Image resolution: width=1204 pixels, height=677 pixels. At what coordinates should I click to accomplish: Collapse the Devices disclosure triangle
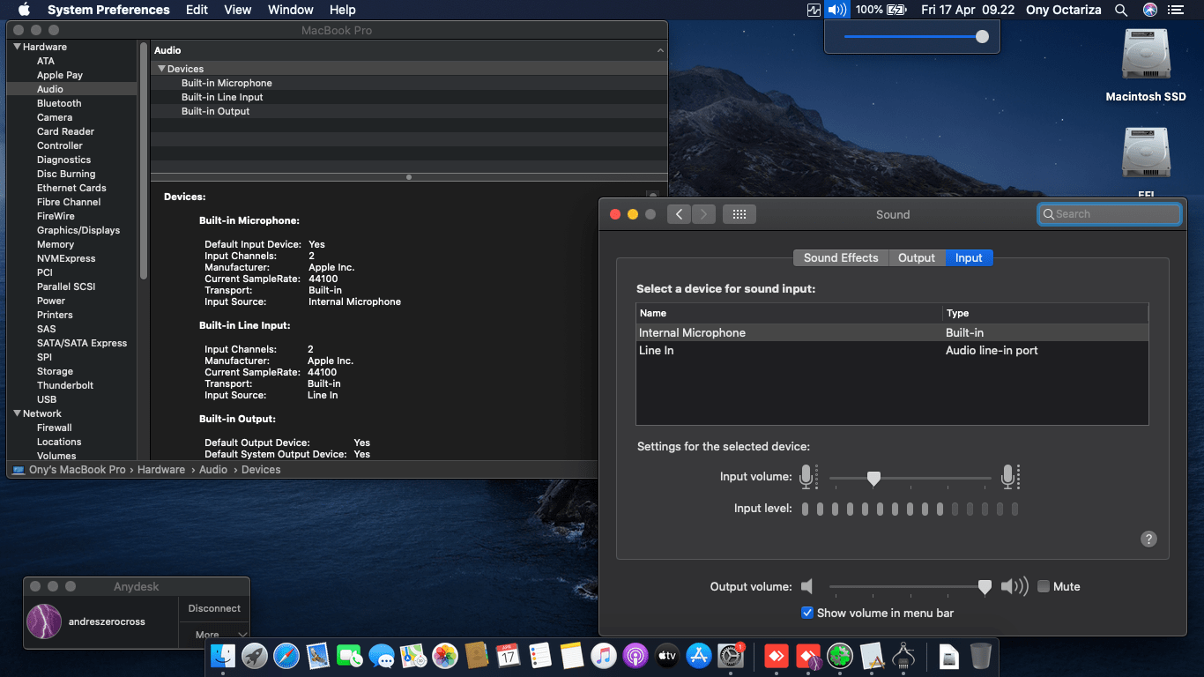tap(161, 69)
